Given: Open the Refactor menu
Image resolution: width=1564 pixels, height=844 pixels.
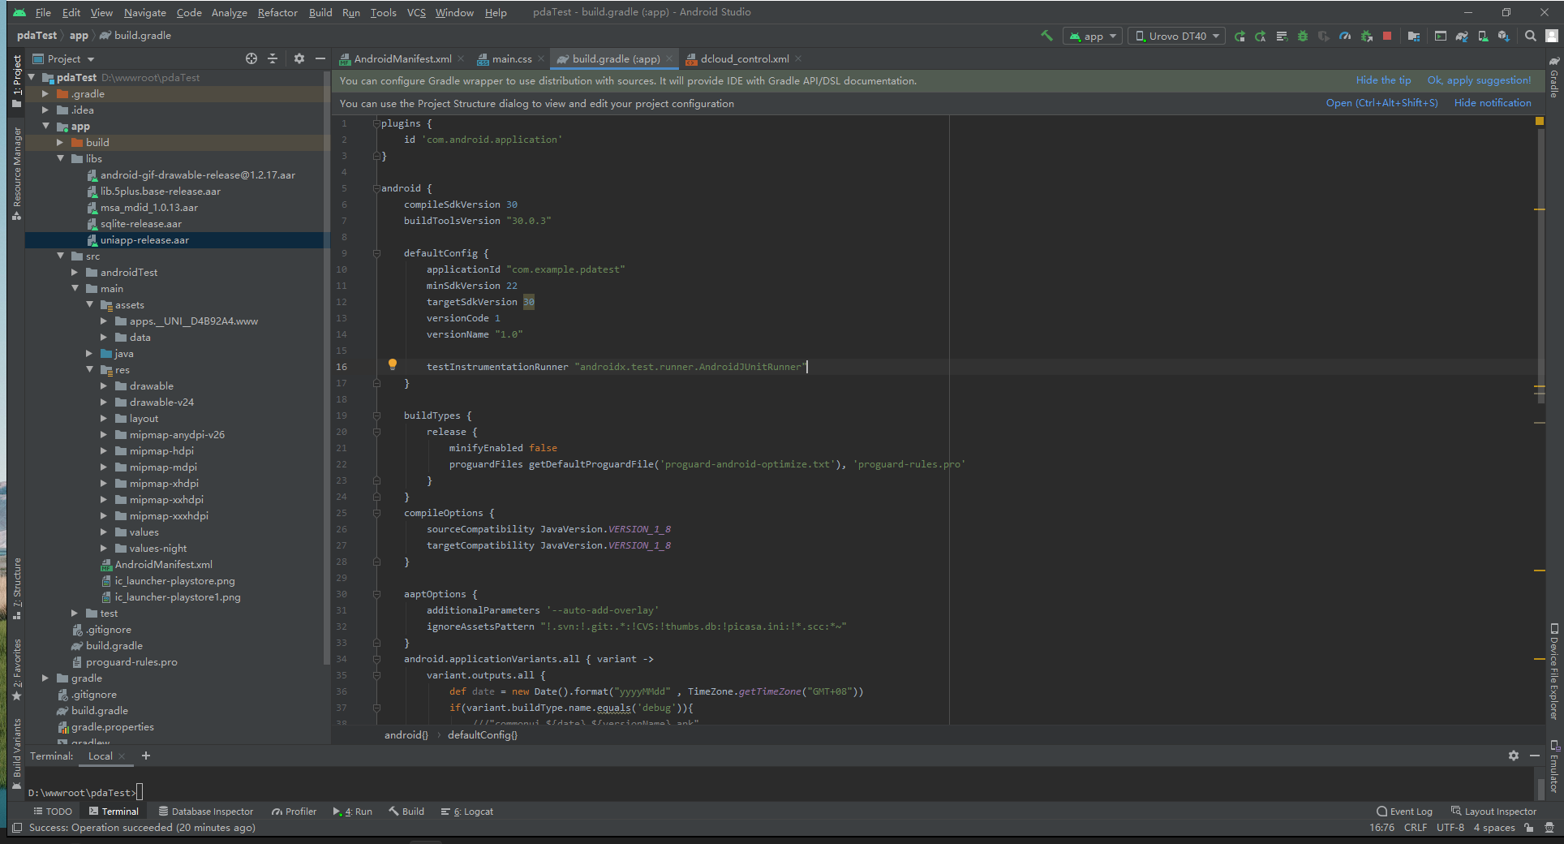Looking at the screenshot, I should (x=277, y=12).
